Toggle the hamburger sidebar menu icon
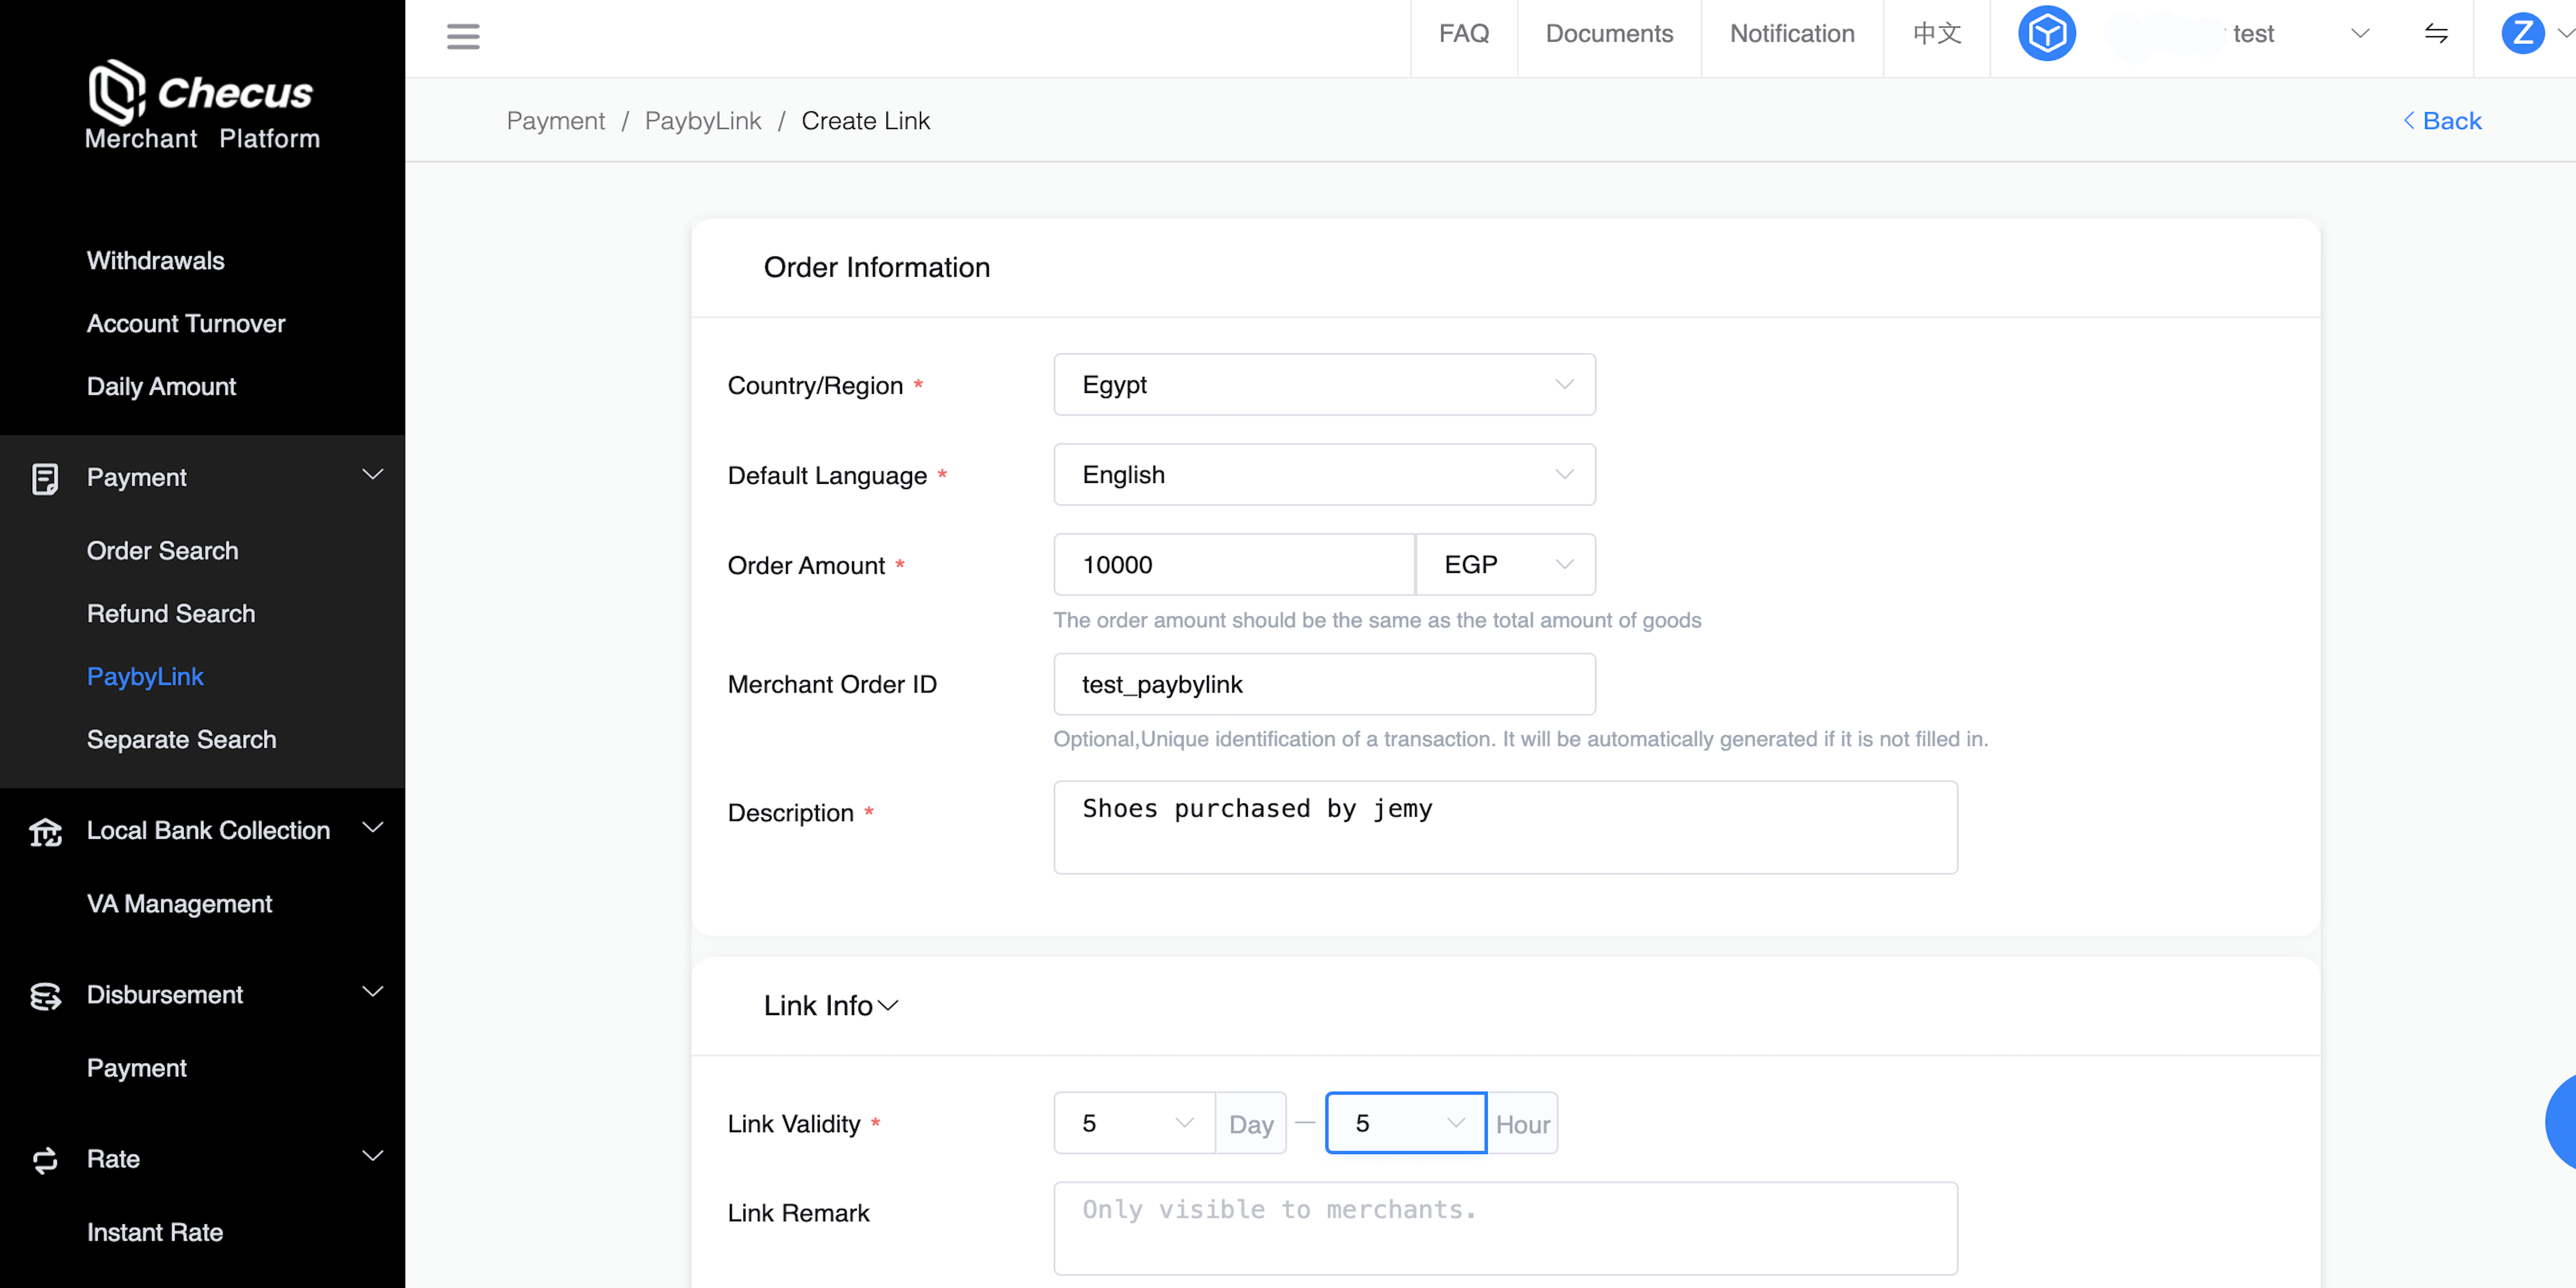Viewport: 2576px width, 1288px height. coord(463,37)
